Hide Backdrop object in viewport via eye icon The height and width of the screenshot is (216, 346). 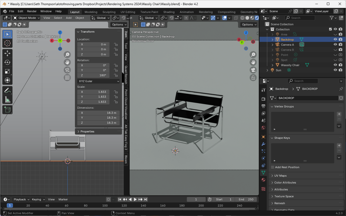[x=335, y=40]
